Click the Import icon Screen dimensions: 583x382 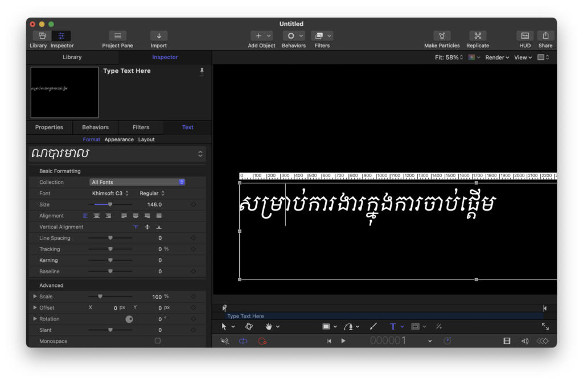coord(158,36)
